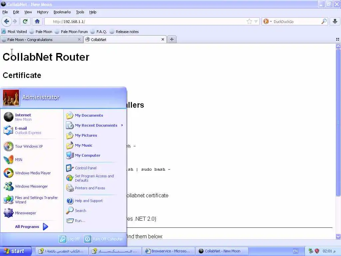
Task: Open the Run... dialog
Action: coord(95,221)
